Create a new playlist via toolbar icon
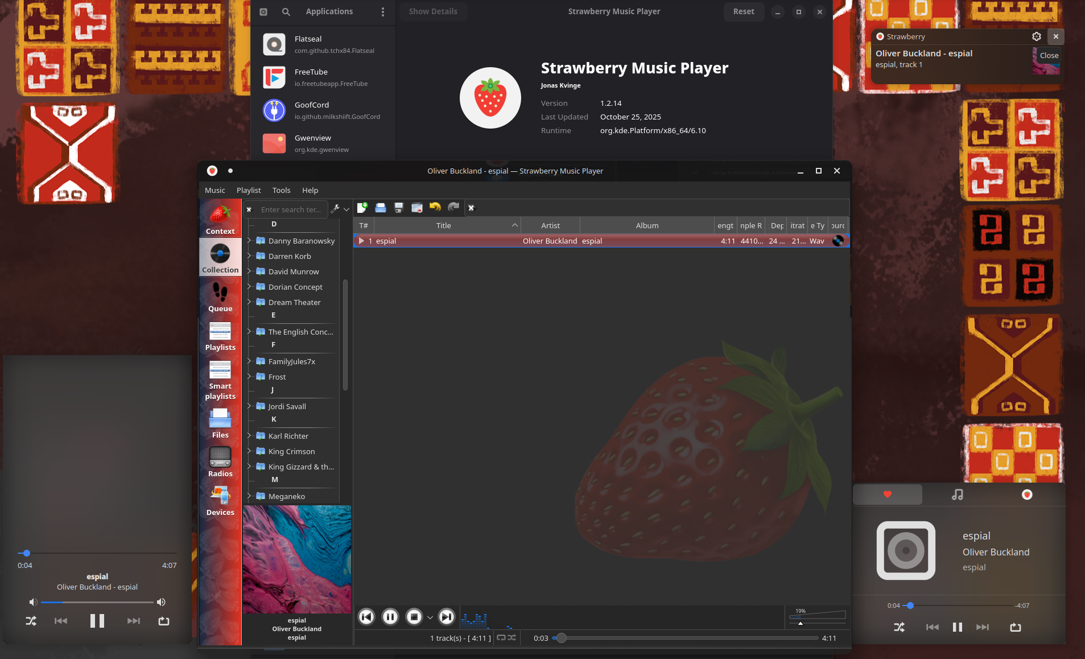The image size is (1085, 659). click(x=363, y=207)
